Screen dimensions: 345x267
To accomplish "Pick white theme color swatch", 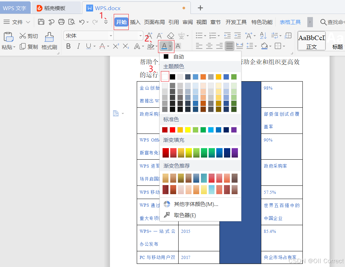I will [x=165, y=77].
